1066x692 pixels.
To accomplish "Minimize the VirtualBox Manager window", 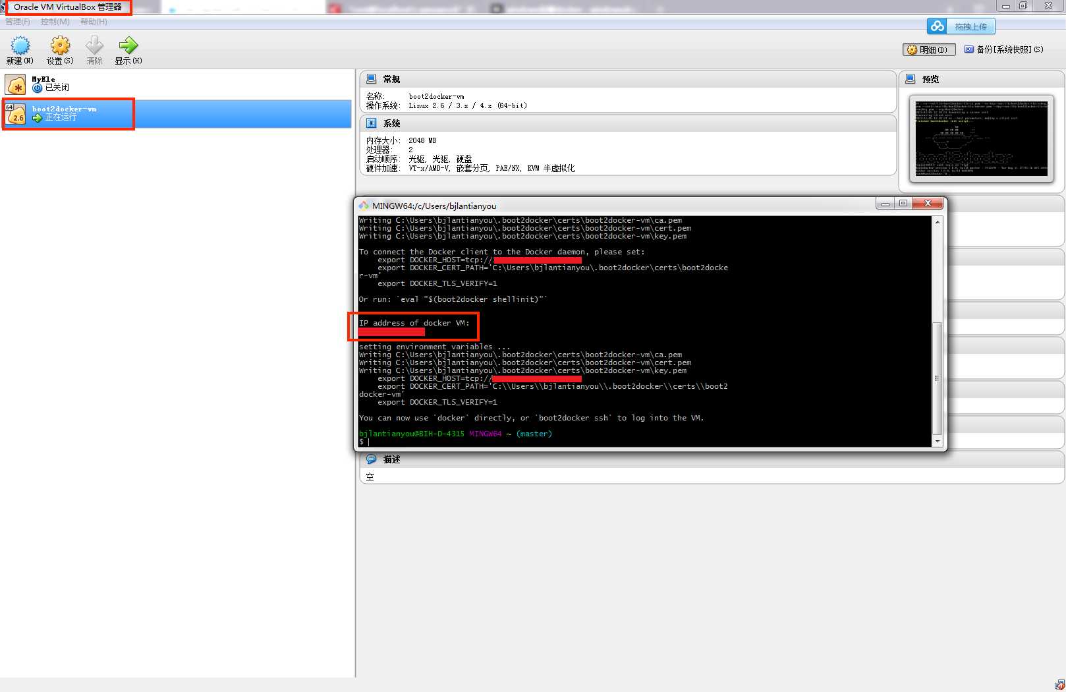I will pos(1006,6).
